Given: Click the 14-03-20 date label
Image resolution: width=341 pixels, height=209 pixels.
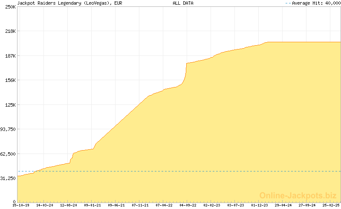Looking at the screenshot, I should (x=45, y=205).
